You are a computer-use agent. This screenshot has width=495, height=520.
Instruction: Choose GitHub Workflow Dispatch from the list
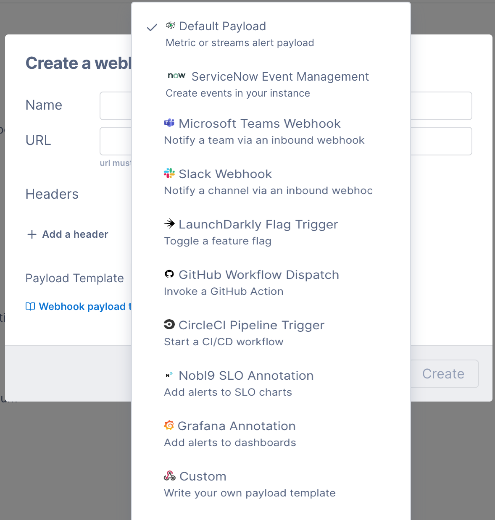click(259, 275)
